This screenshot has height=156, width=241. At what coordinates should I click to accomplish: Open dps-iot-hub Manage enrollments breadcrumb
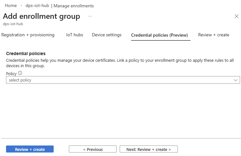pyautogui.click(x=60, y=6)
